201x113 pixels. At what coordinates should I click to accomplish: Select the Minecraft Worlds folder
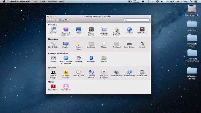(192, 73)
